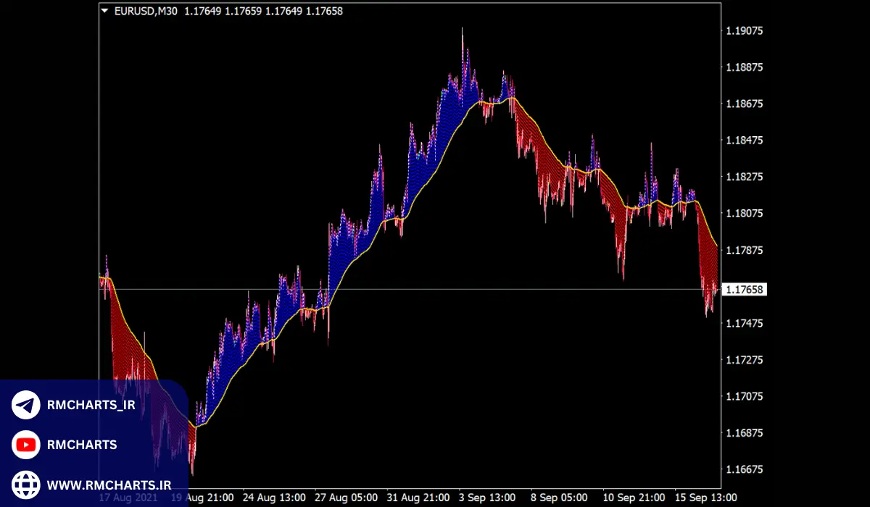Select the highlighted 1.17658 current price tag
The image size is (870, 507).
tap(745, 290)
